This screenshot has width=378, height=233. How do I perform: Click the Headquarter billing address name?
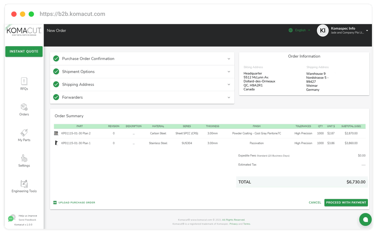253,73
